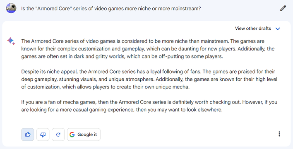Click the Google it button text
Image resolution: width=293 pixels, height=149 pixels.
[87, 135]
